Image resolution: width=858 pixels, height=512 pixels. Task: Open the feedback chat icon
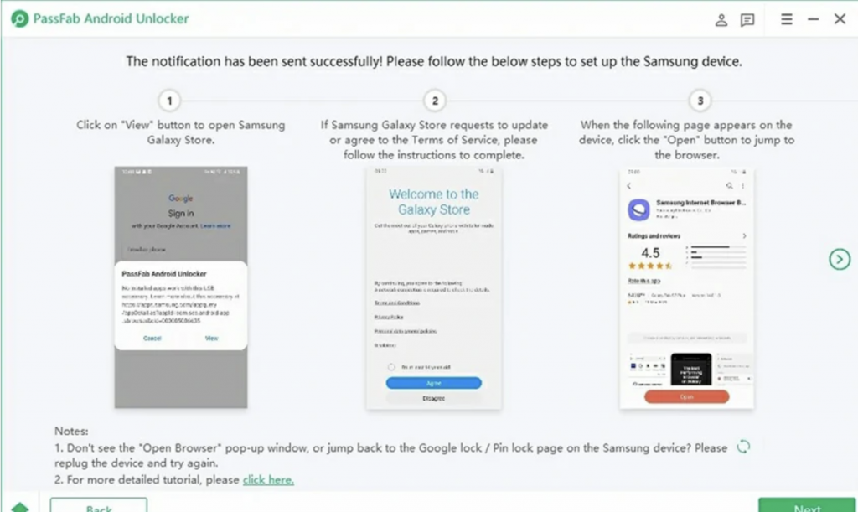[747, 20]
